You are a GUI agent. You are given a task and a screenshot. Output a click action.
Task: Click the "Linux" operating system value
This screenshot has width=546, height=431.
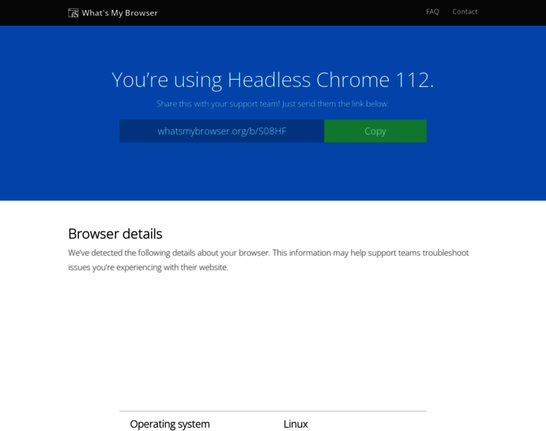pos(296,424)
